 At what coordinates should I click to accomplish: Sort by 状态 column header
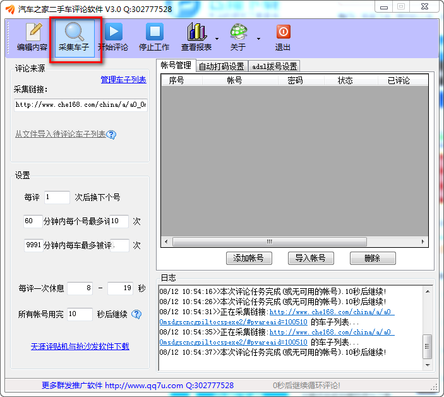coord(351,80)
